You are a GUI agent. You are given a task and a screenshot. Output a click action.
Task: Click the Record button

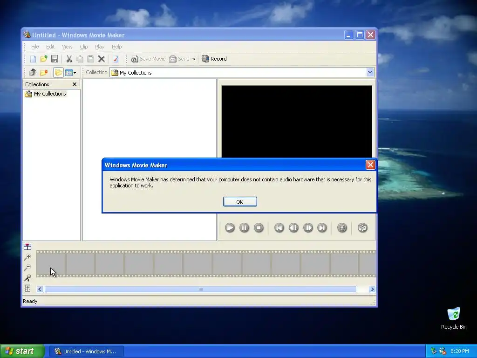[x=214, y=59]
